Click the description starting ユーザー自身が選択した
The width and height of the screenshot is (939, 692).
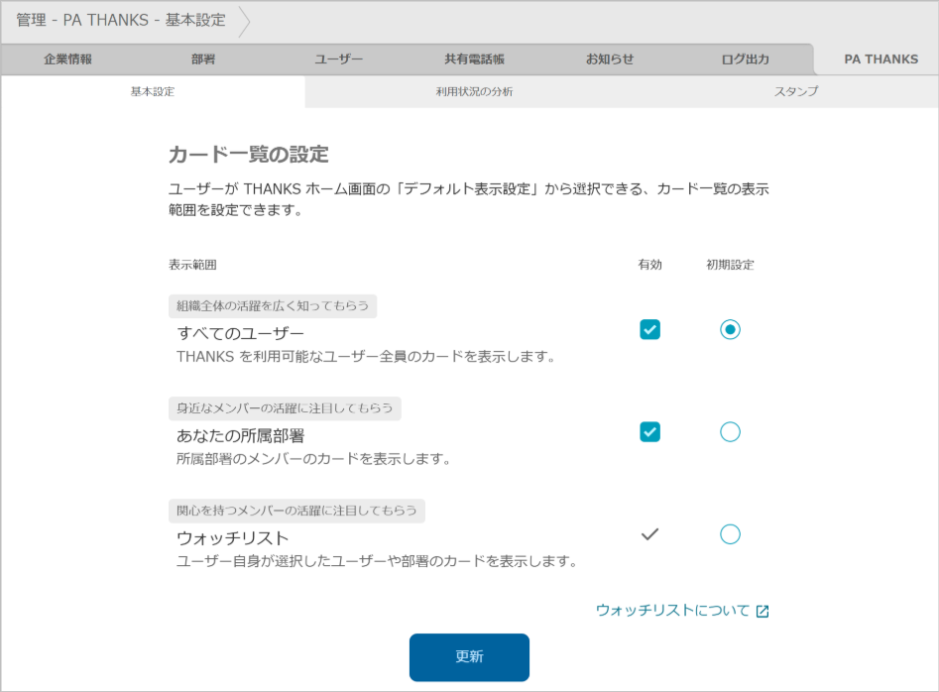point(377,561)
